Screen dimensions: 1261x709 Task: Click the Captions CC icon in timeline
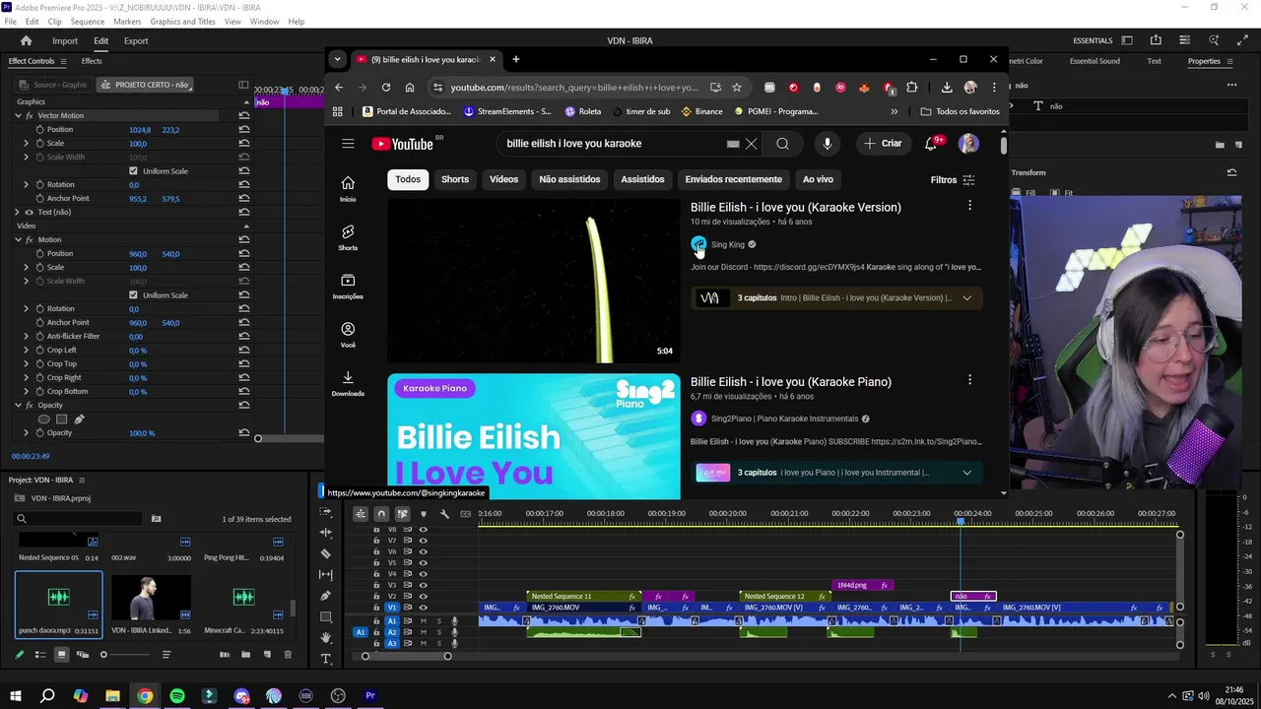point(465,514)
